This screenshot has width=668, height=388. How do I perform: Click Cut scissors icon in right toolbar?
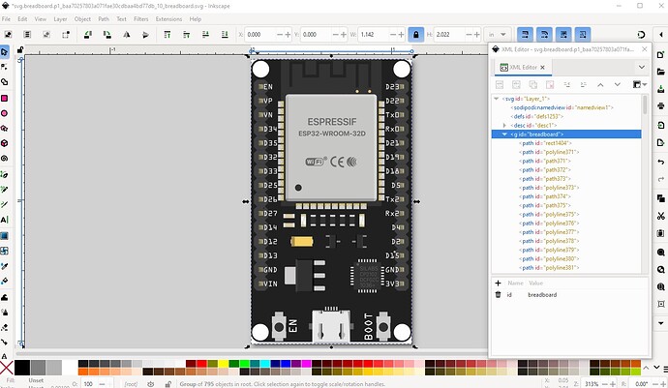[661, 216]
